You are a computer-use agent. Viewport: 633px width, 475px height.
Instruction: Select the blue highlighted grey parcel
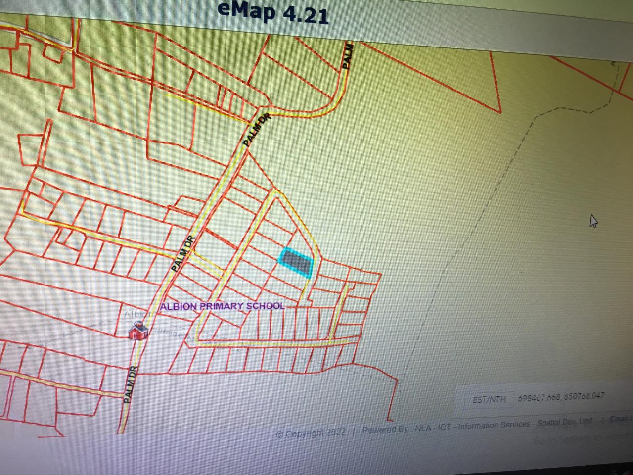tap(297, 261)
